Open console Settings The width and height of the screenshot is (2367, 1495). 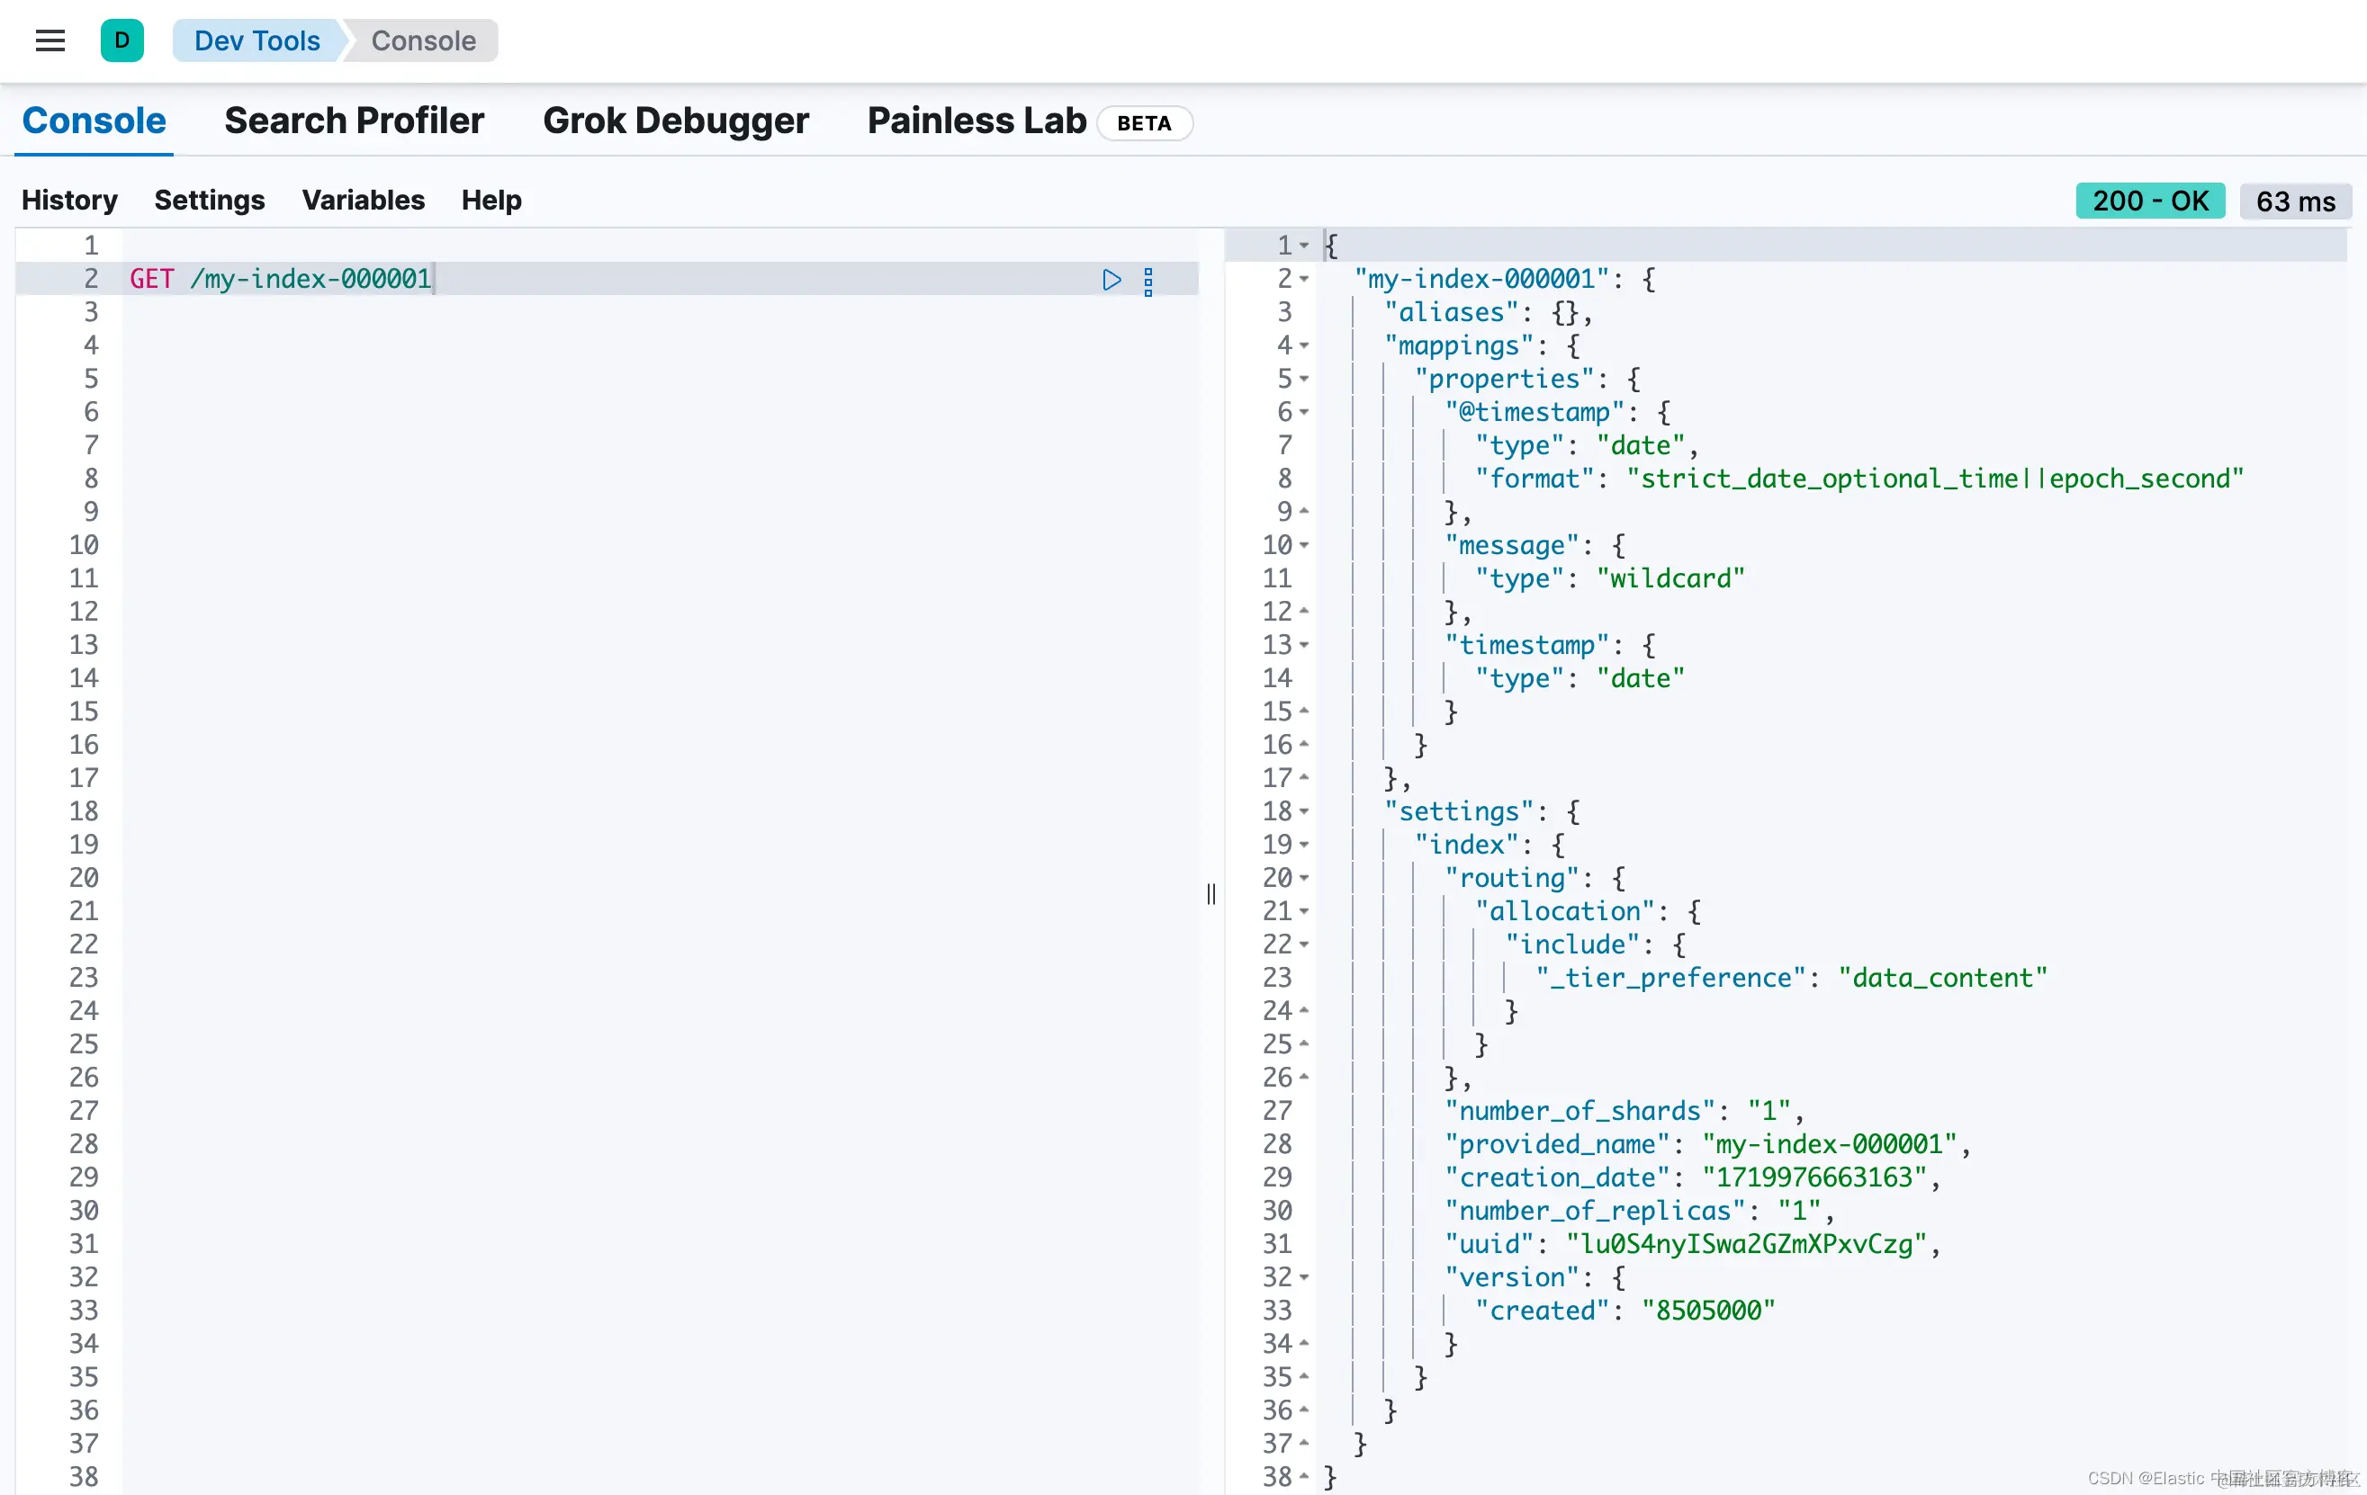click(x=210, y=201)
